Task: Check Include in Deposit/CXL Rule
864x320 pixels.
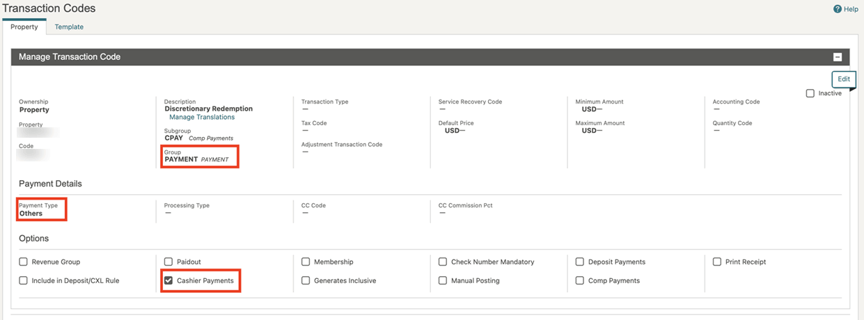Action: click(x=24, y=280)
